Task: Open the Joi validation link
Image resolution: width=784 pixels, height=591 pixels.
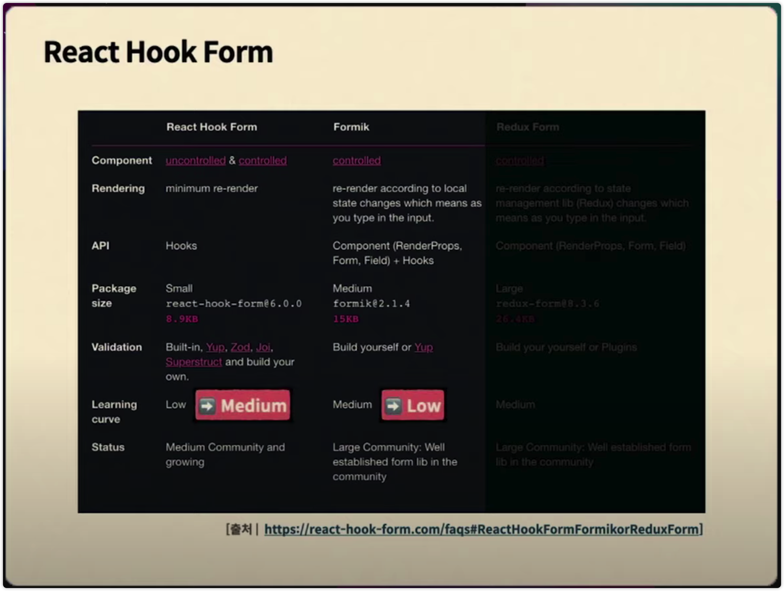Action: [x=263, y=347]
